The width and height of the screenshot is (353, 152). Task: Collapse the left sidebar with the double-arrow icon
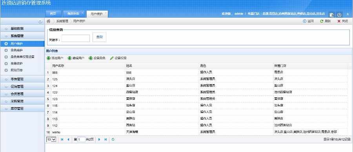(40, 22)
